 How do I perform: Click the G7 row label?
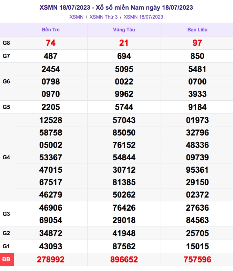click(6, 56)
